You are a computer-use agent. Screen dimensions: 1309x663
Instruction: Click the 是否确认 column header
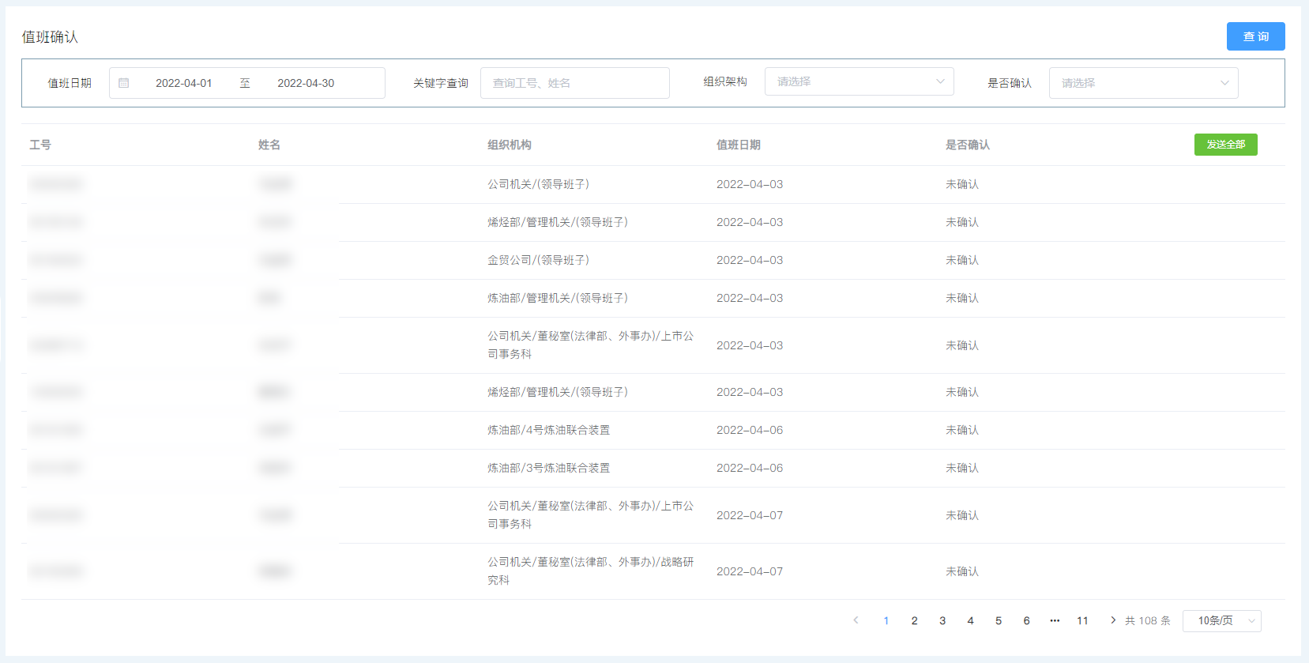(x=968, y=145)
